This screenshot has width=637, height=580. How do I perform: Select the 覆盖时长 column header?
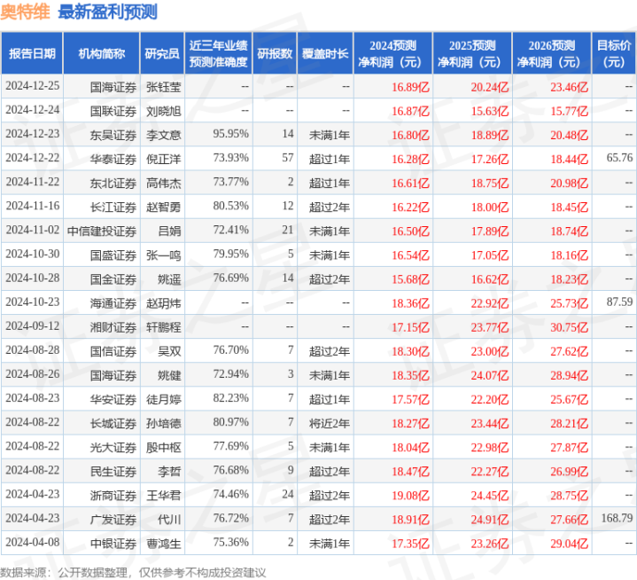click(x=325, y=54)
